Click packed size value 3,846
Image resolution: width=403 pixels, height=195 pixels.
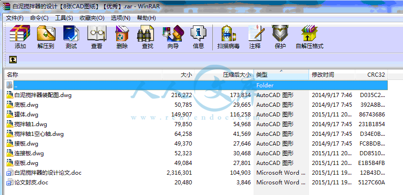(x=244, y=183)
